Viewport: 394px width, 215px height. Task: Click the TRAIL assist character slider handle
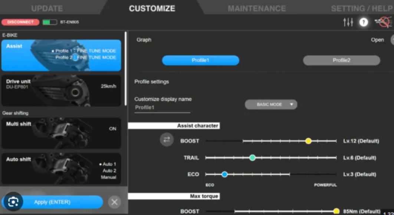point(252,158)
